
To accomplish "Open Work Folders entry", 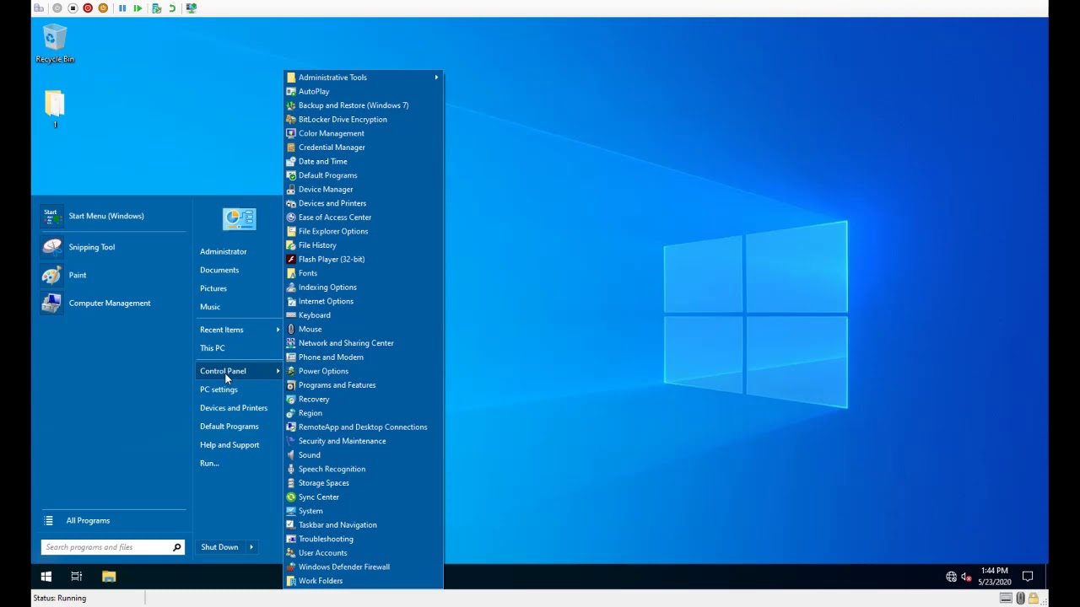I will 363,581.
